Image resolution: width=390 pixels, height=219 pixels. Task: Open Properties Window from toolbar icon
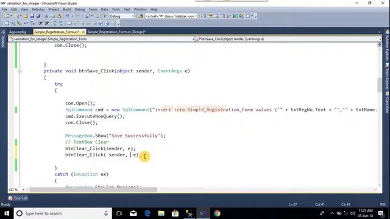(210, 16)
